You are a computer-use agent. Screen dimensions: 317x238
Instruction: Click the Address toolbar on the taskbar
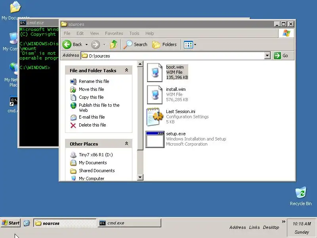(237, 227)
